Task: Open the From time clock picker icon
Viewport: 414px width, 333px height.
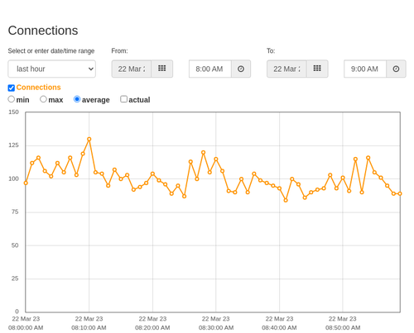Action: tap(241, 69)
